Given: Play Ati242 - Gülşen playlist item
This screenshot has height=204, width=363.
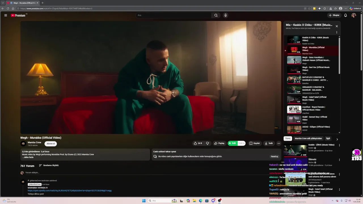Looking at the screenshot, I should (x=311, y=129).
